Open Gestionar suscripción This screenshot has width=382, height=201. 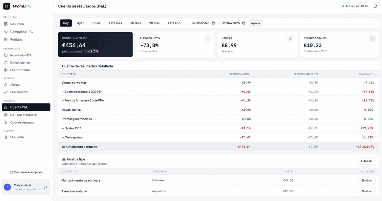[26, 172]
